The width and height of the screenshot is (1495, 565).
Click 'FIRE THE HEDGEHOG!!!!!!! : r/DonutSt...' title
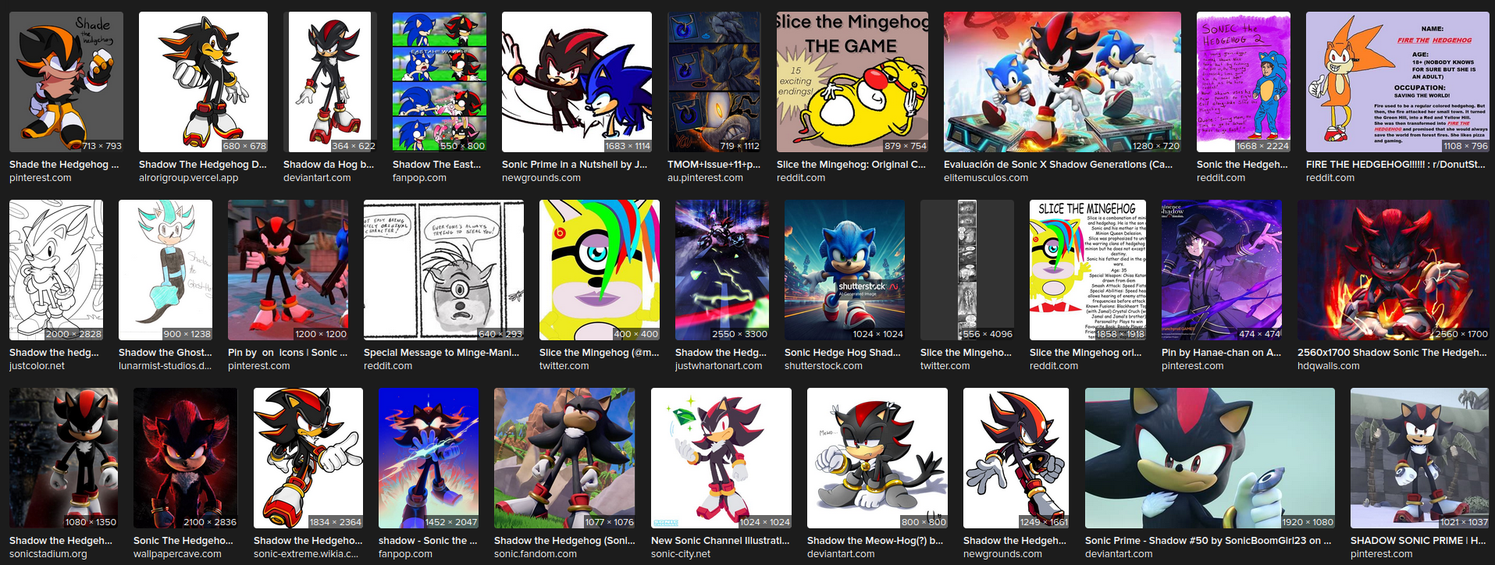pos(1396,165)
